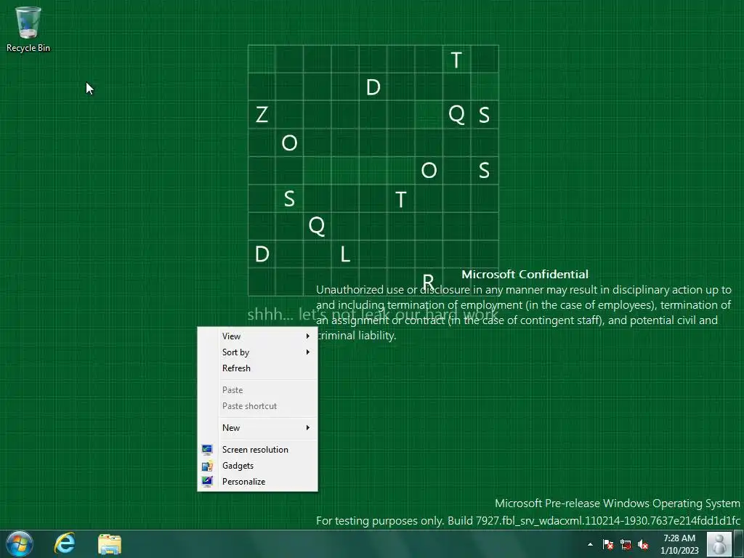
Task: Click the muted speaker volume tray icon
Action: pos(643,544)
